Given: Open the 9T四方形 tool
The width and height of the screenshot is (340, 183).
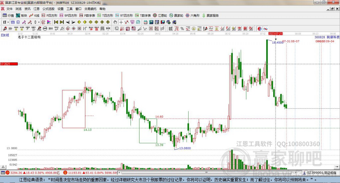Looking at the screenshot, I should click(124, 16).
